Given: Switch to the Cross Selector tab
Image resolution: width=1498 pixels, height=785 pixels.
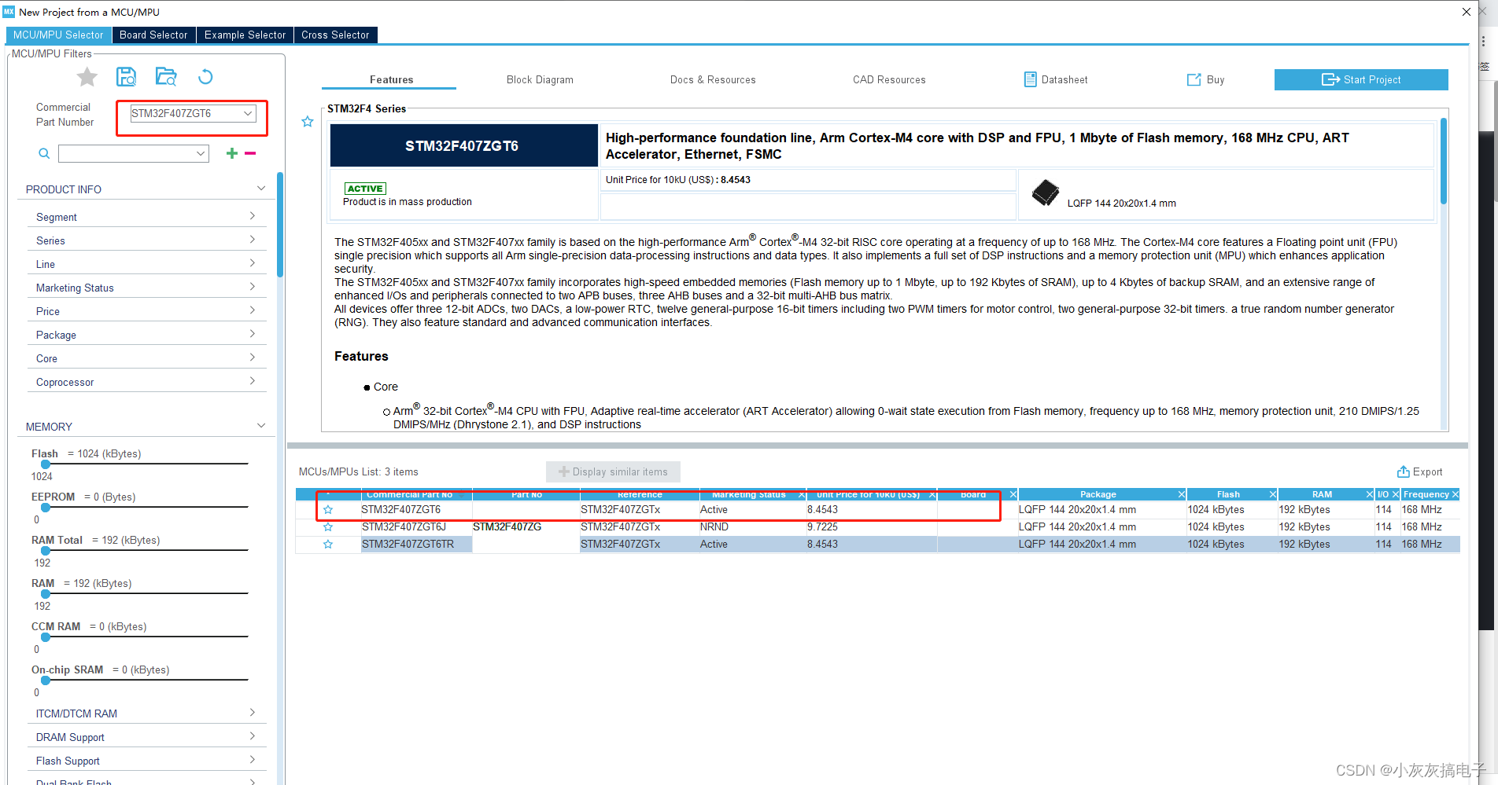Looking at the screenshot, I should click(x=335, y=35).
